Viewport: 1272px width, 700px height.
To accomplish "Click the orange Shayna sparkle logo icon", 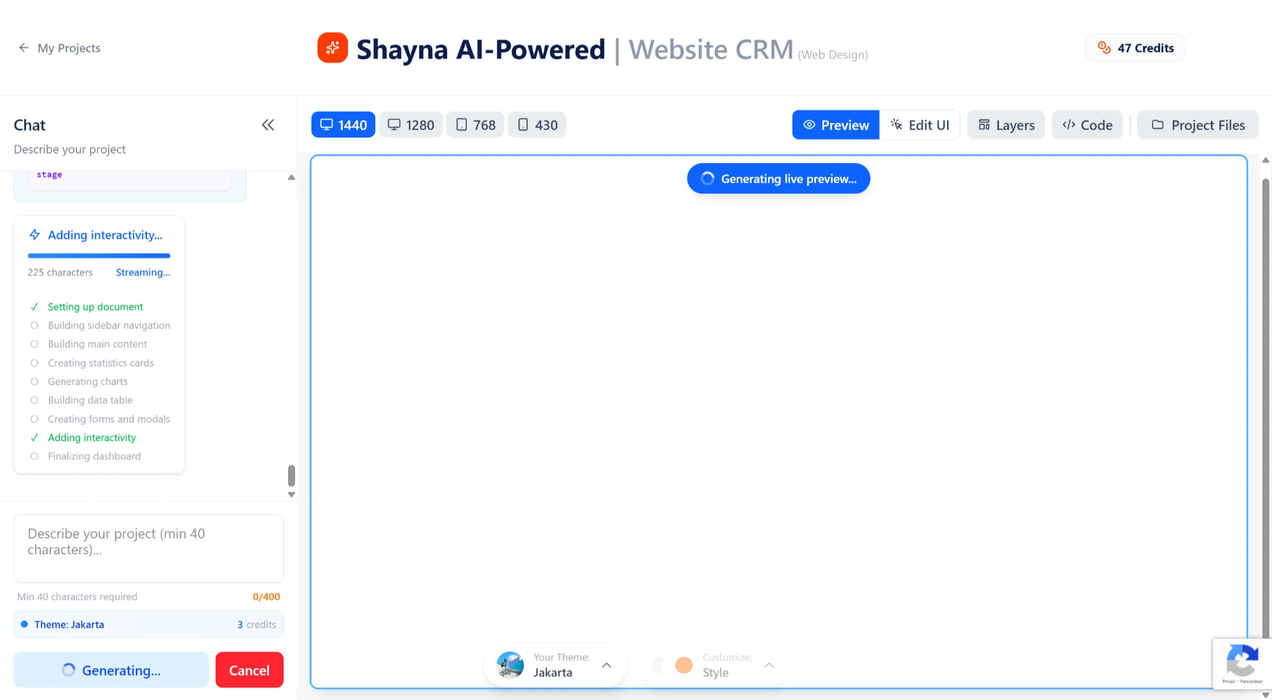I will (333, 48).
